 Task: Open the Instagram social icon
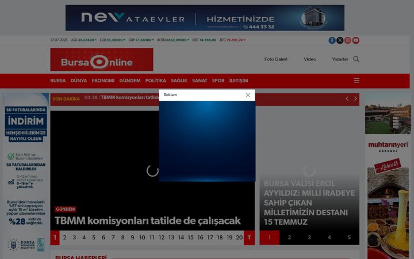tap(348, 40)
